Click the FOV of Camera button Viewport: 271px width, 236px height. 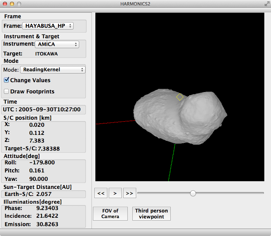point(110,214)
